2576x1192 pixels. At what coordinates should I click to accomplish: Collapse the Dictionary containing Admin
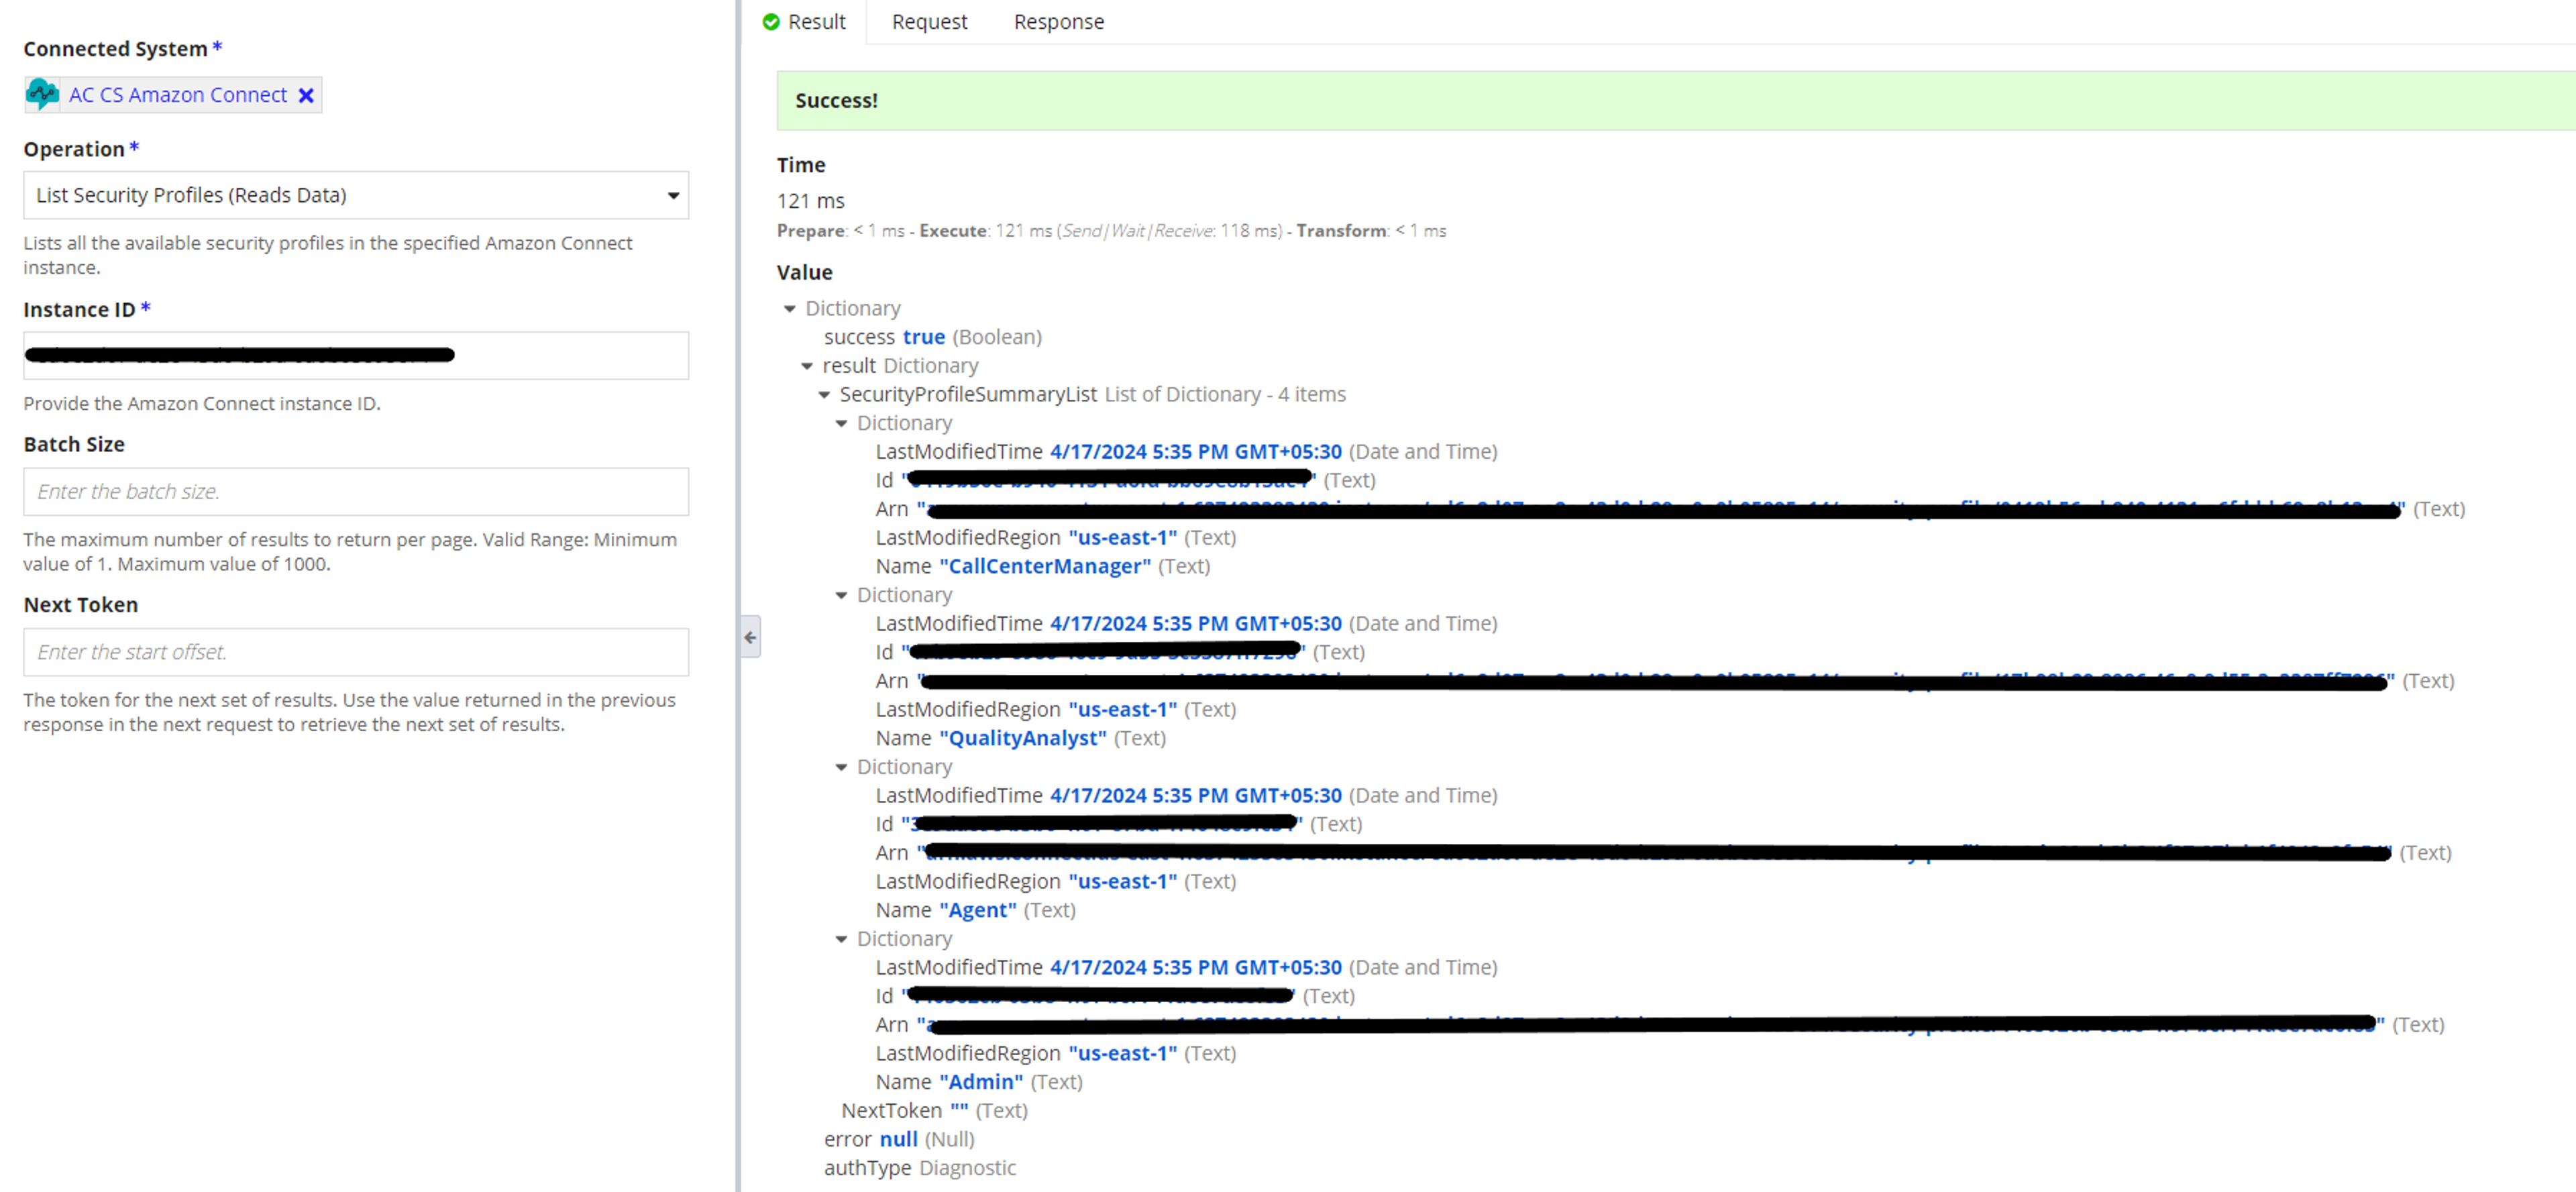[841, 940]
